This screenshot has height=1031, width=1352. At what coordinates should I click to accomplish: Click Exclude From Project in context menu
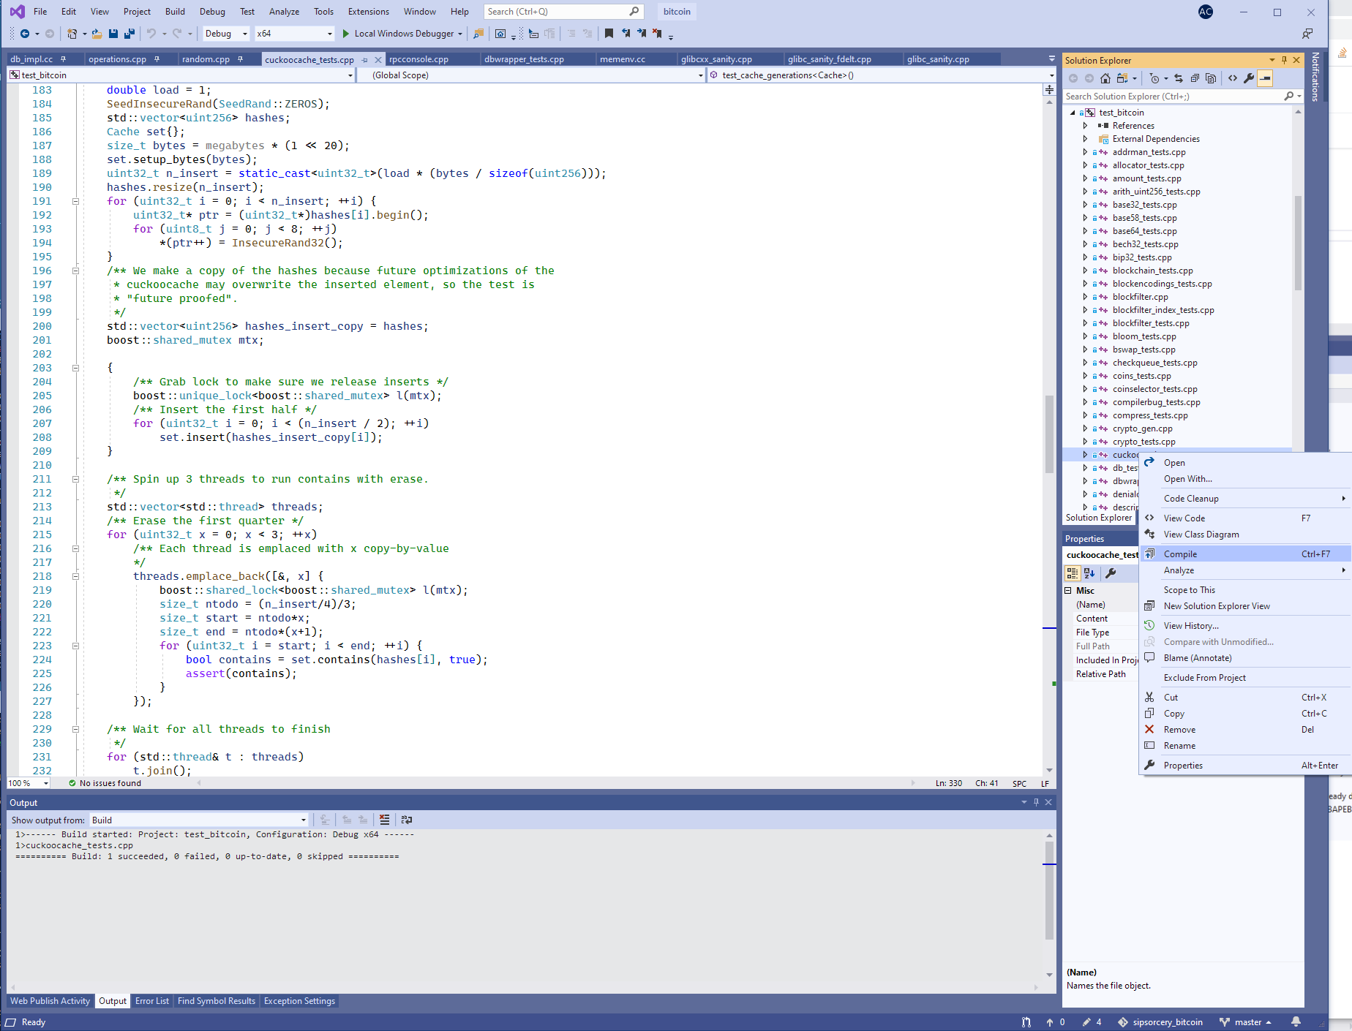coord(1204,677)
